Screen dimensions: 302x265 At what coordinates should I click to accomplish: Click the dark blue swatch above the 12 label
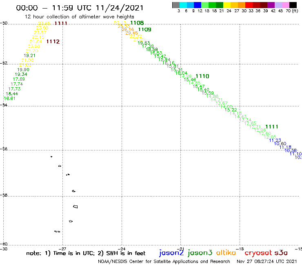(x=198, y=5)
